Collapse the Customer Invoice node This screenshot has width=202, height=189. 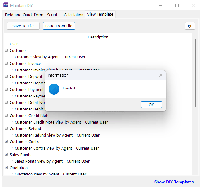pos(7,63)
